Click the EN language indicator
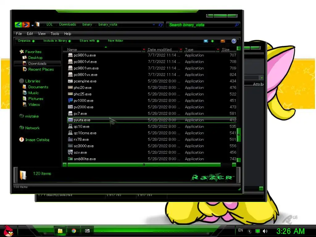The image size is (316, 237). pos(240,230)
